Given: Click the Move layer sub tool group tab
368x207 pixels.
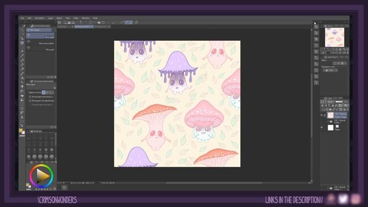Looking at the screenshot, I should point(39,30).
